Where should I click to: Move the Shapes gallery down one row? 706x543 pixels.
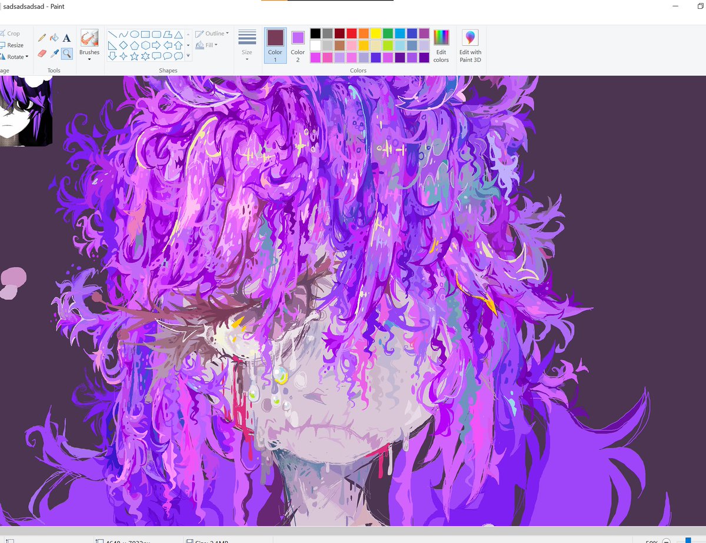pos(188,45)
